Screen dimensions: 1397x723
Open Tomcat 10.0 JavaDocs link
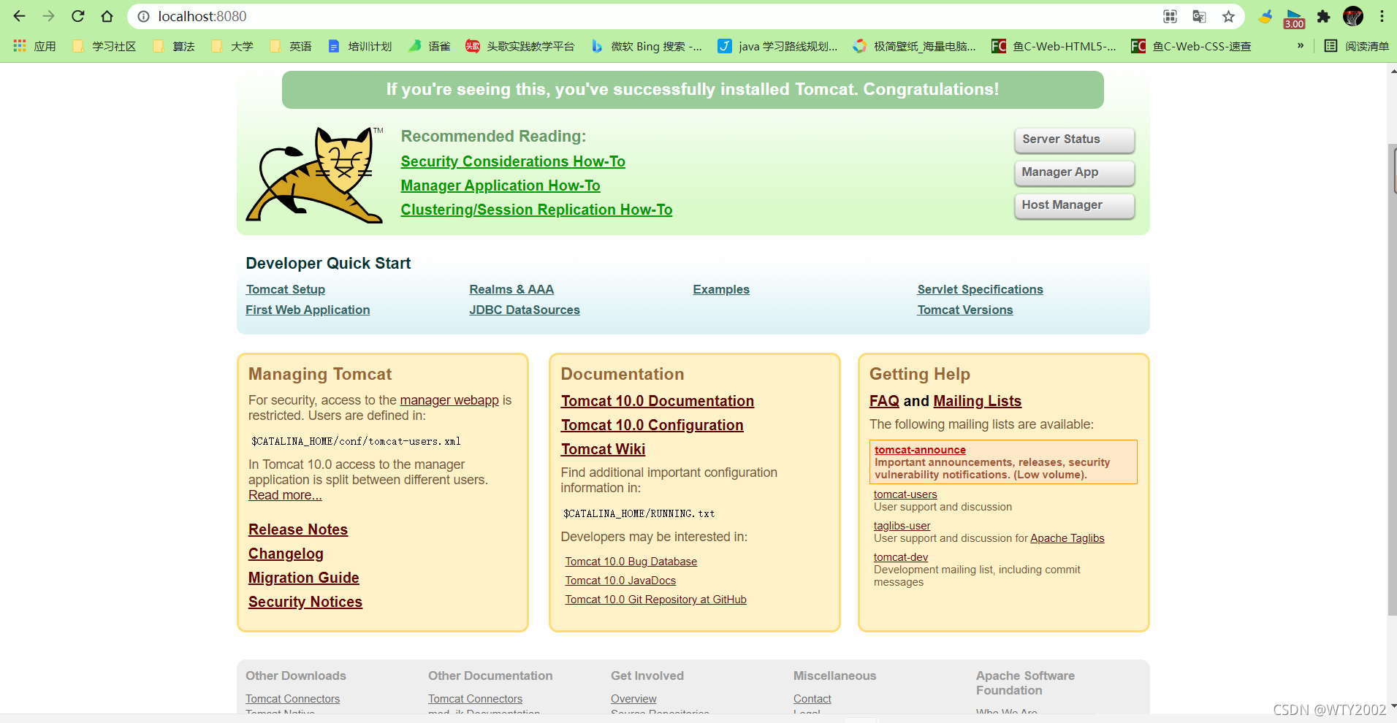[x=620, y=581]
